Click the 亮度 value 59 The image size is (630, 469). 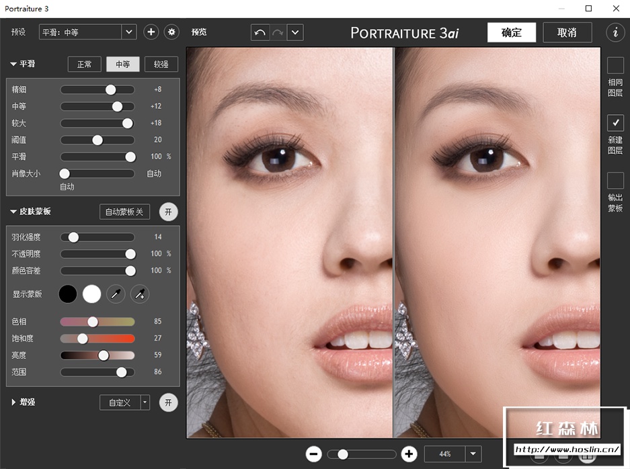[x=158, y=355]
